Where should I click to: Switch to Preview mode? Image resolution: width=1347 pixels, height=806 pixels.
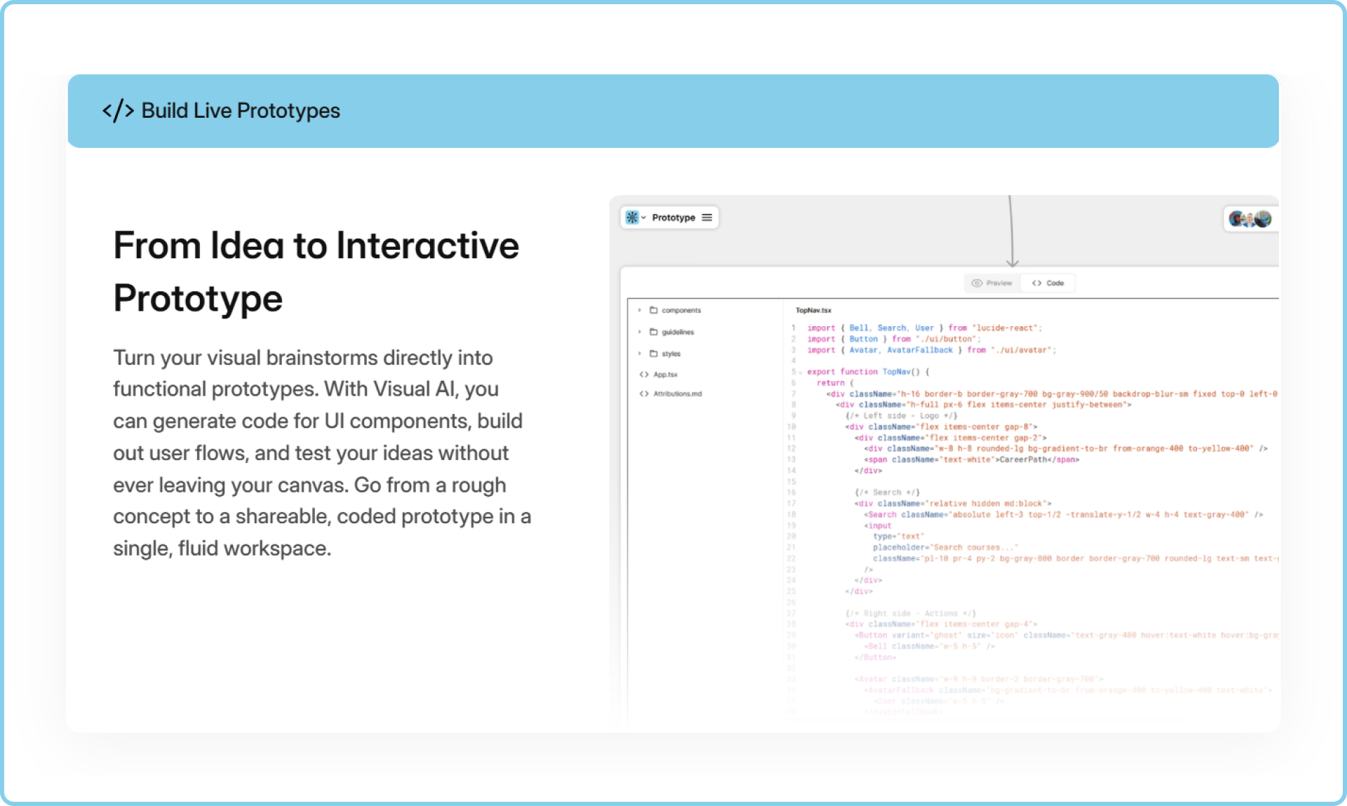(993, 283)
